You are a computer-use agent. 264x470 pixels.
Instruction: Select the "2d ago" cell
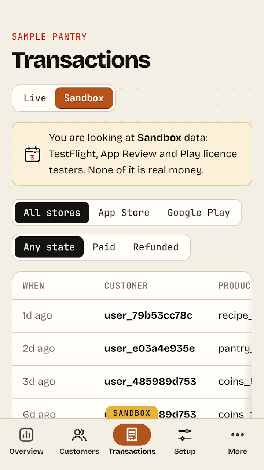39,348
